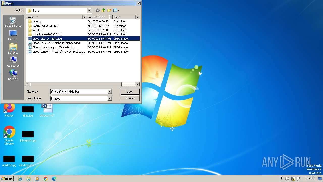This screenshot has height=182, width=323.
Task: Open volume control in system tray
Action: pyautogui.click(x=287, y=179)
